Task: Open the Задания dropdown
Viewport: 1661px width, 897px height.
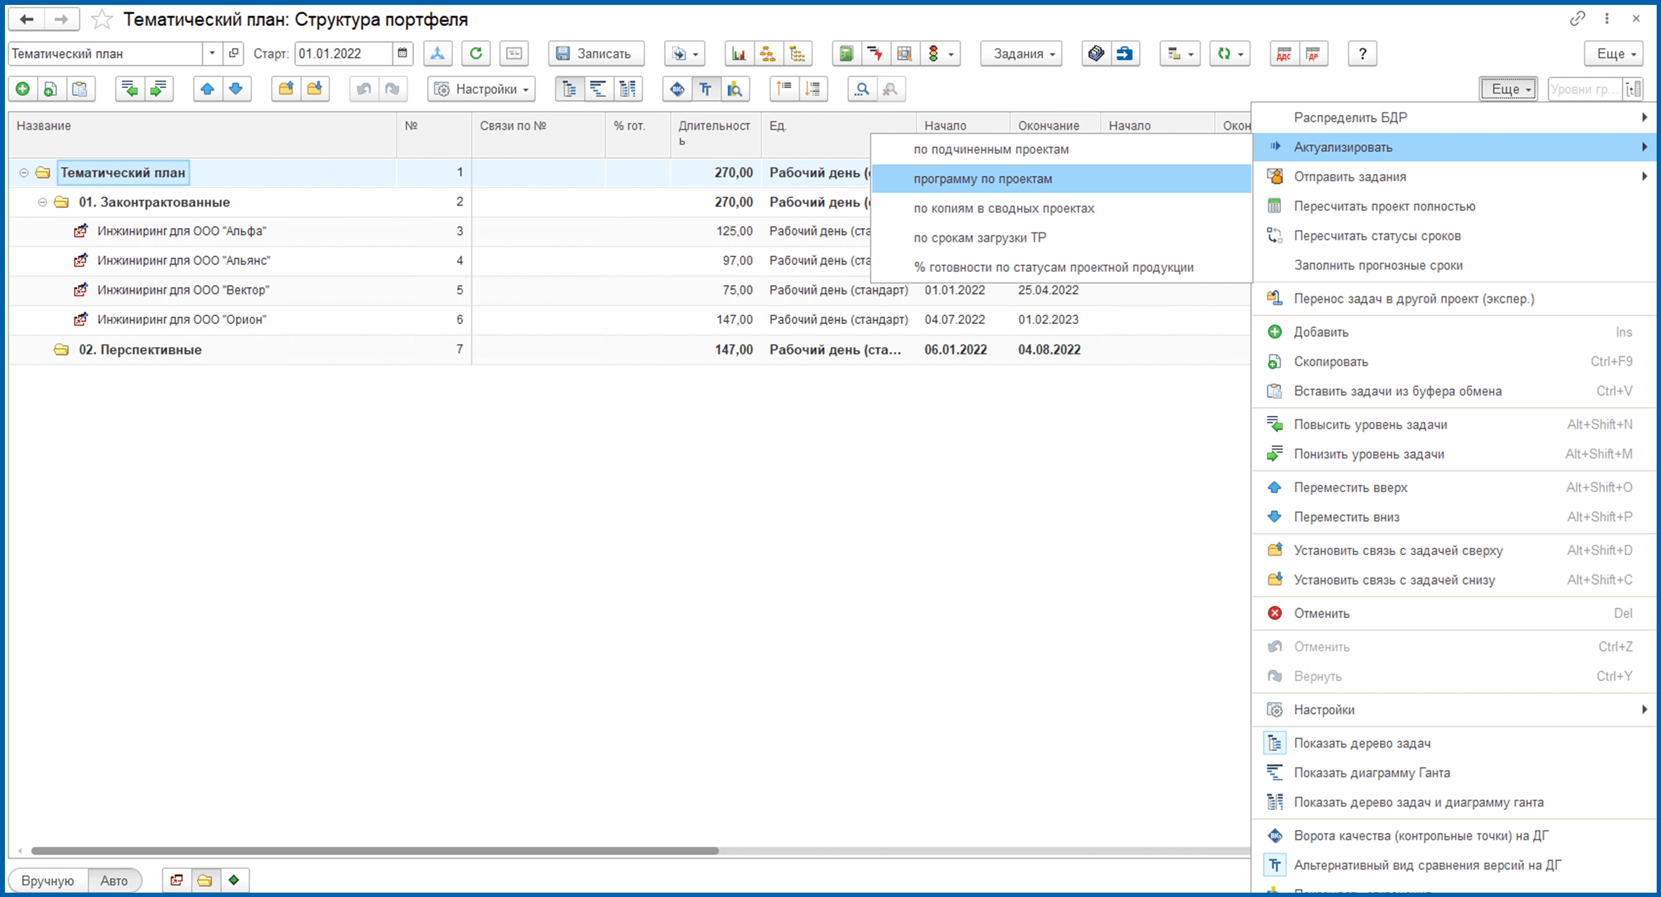Action: 1021,54
